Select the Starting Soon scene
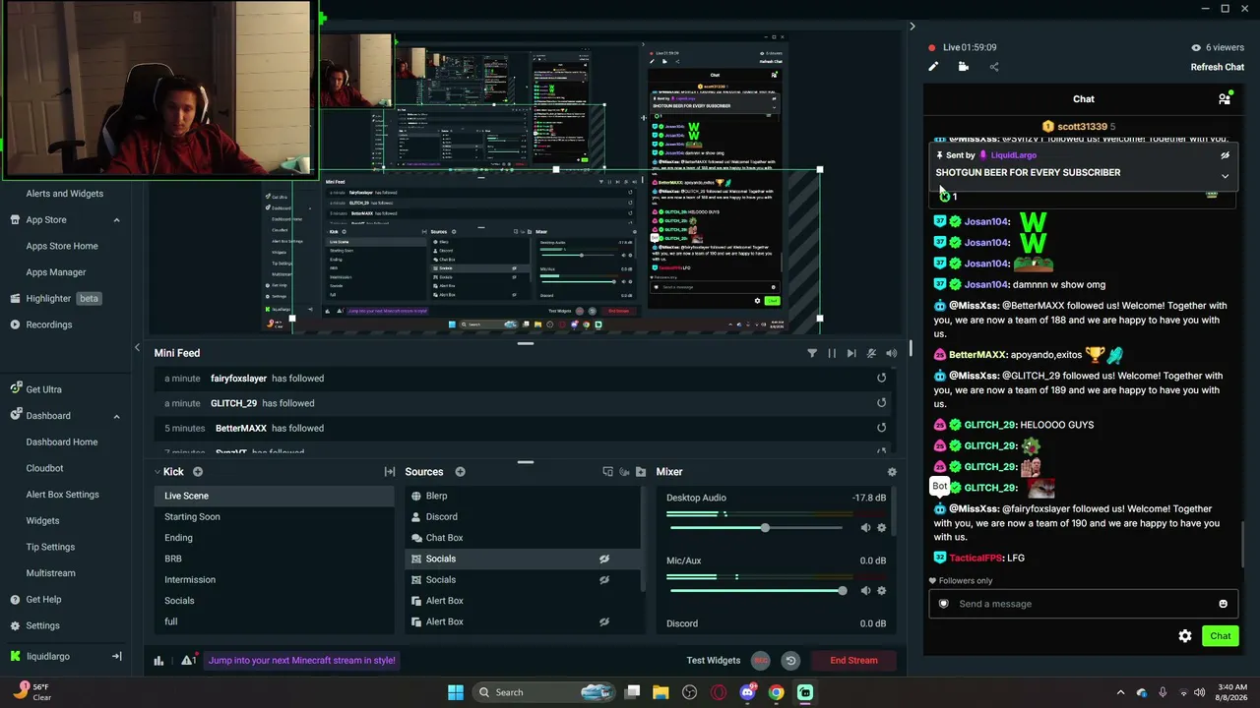Viewport: 1260px width, 708px height. point(273,517)
